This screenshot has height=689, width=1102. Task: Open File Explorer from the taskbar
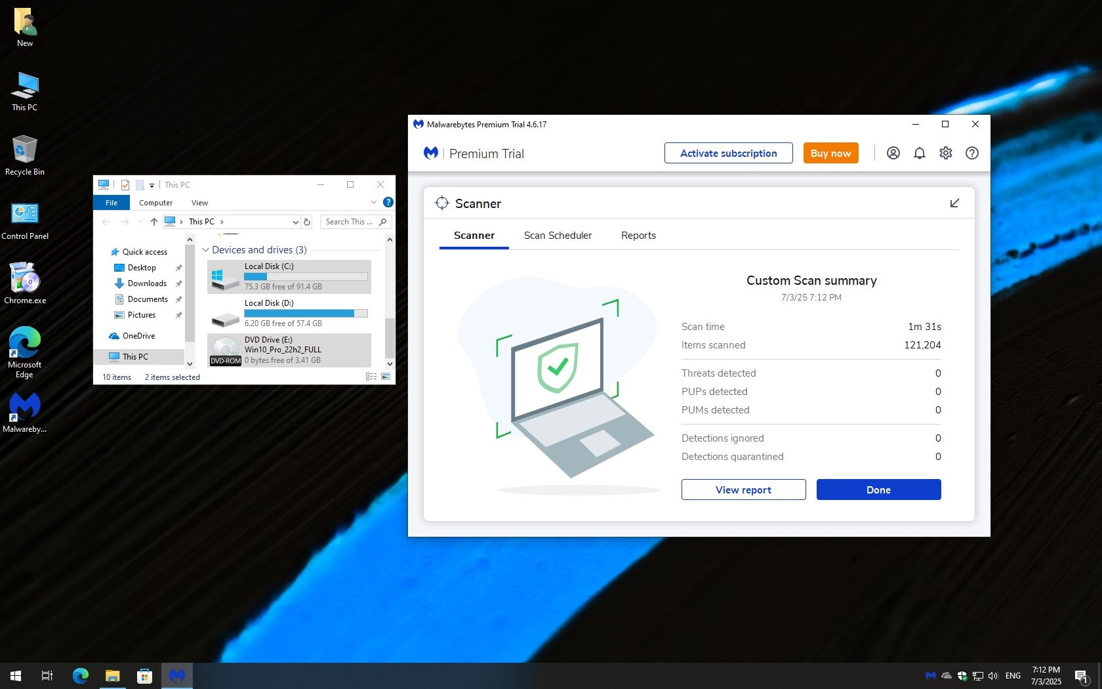(x=113, y=675)
